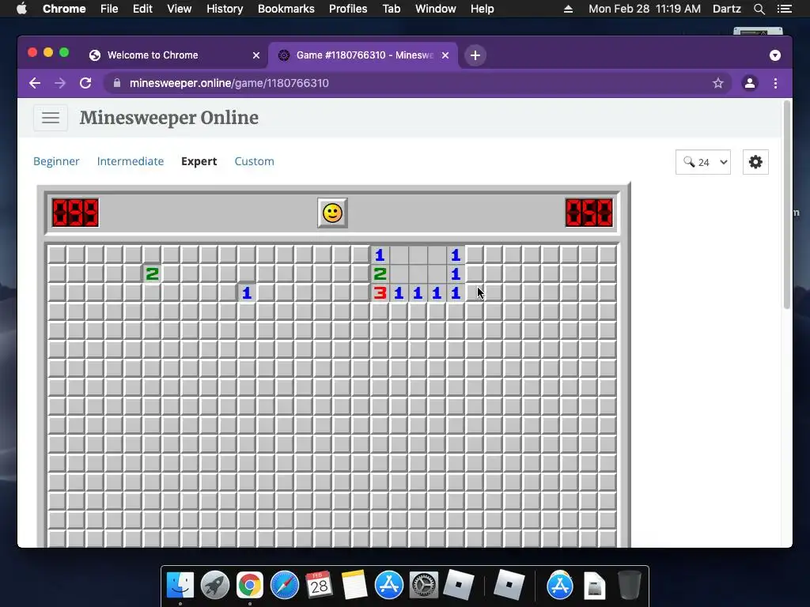The height and width of the screenshot is (607, 810).
Task: Open a new tab with the plus button
Action: pos(475,55)
